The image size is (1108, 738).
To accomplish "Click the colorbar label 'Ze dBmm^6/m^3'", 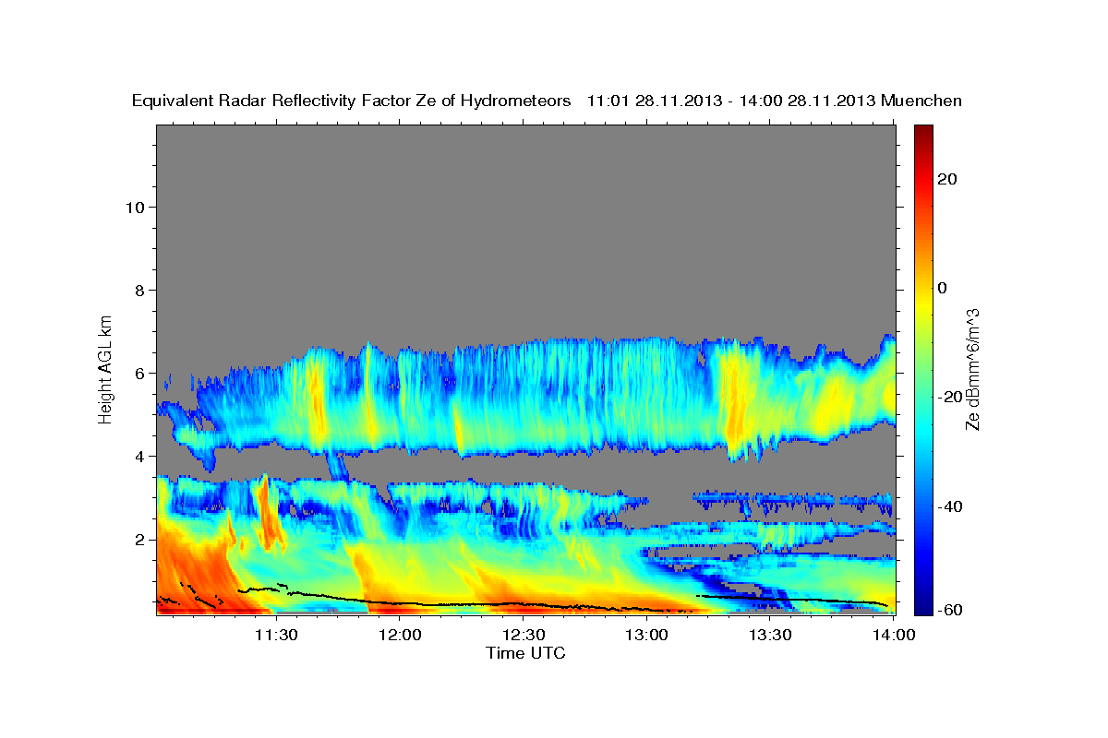I will pos(972,369).
